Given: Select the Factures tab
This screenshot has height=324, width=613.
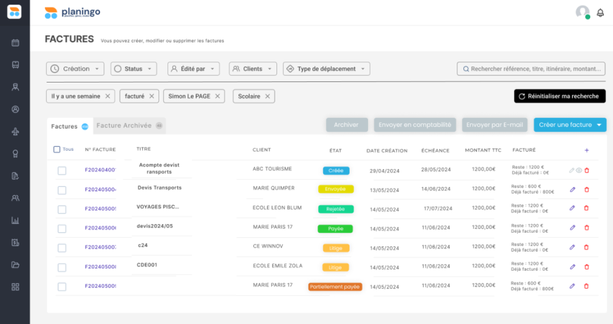Looking at the screenshot, I should click(x=65, y=126).
